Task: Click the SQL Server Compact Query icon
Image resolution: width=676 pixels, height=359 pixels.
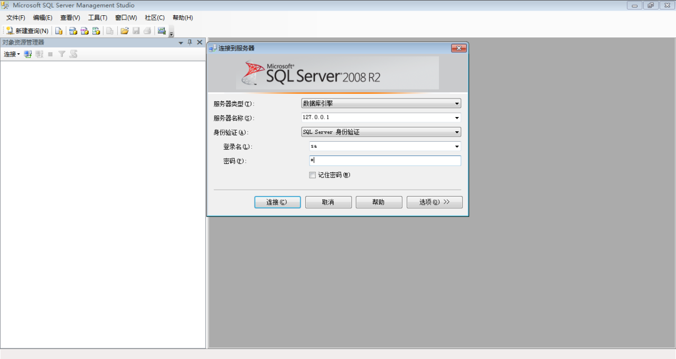Action: point(110,31)
